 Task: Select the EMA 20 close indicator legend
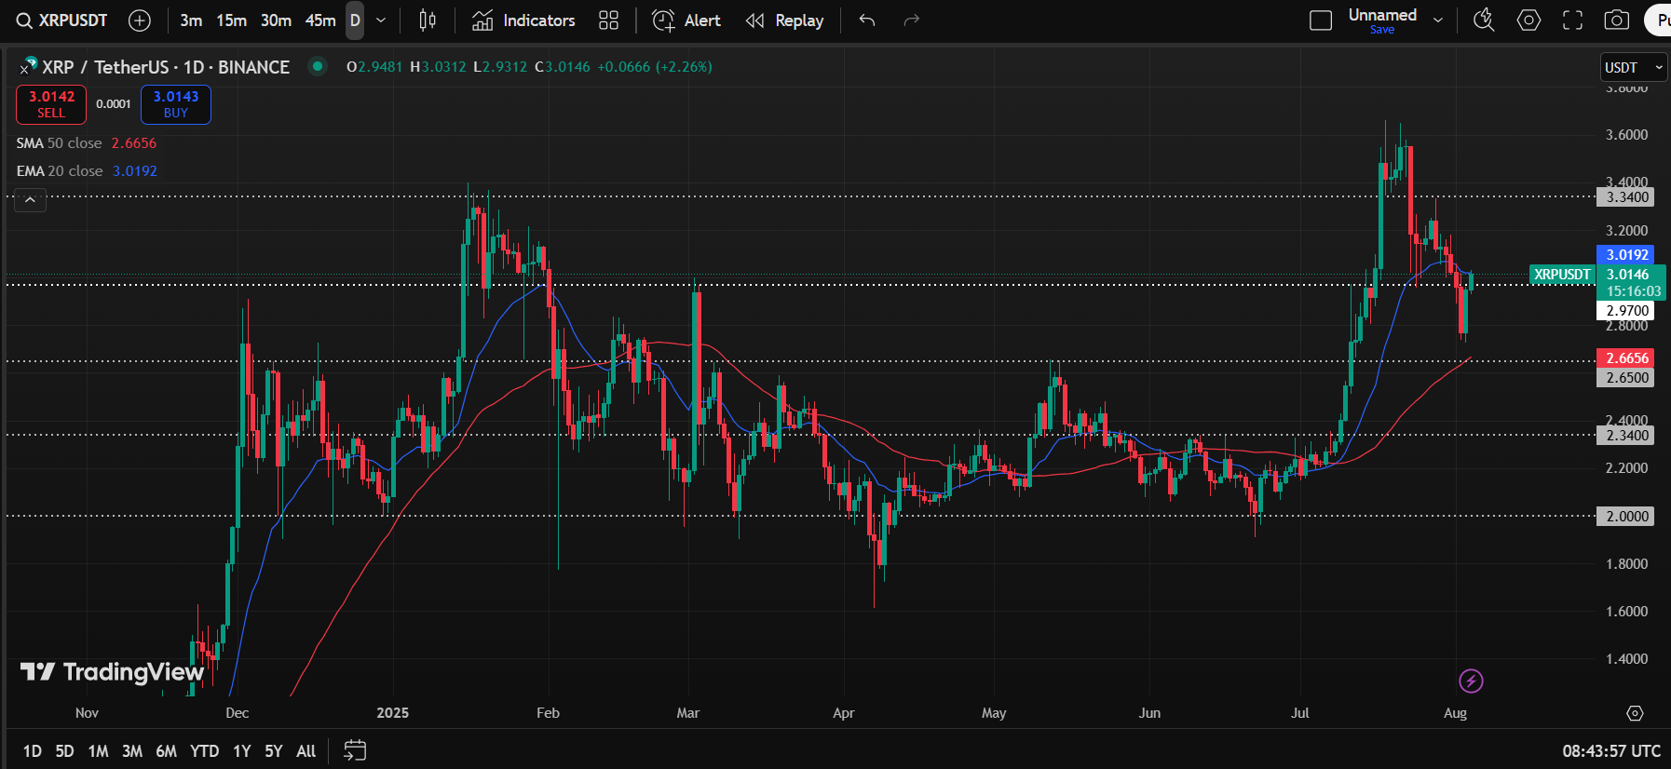click(x=87, y=171)
